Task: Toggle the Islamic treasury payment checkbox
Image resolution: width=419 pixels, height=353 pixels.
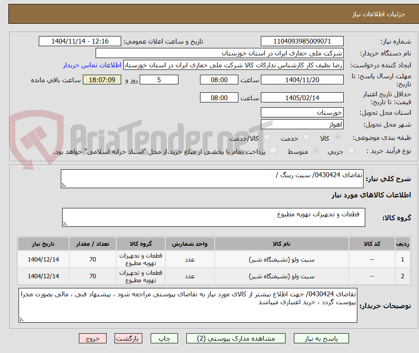Action: click(x=273, y=150)
